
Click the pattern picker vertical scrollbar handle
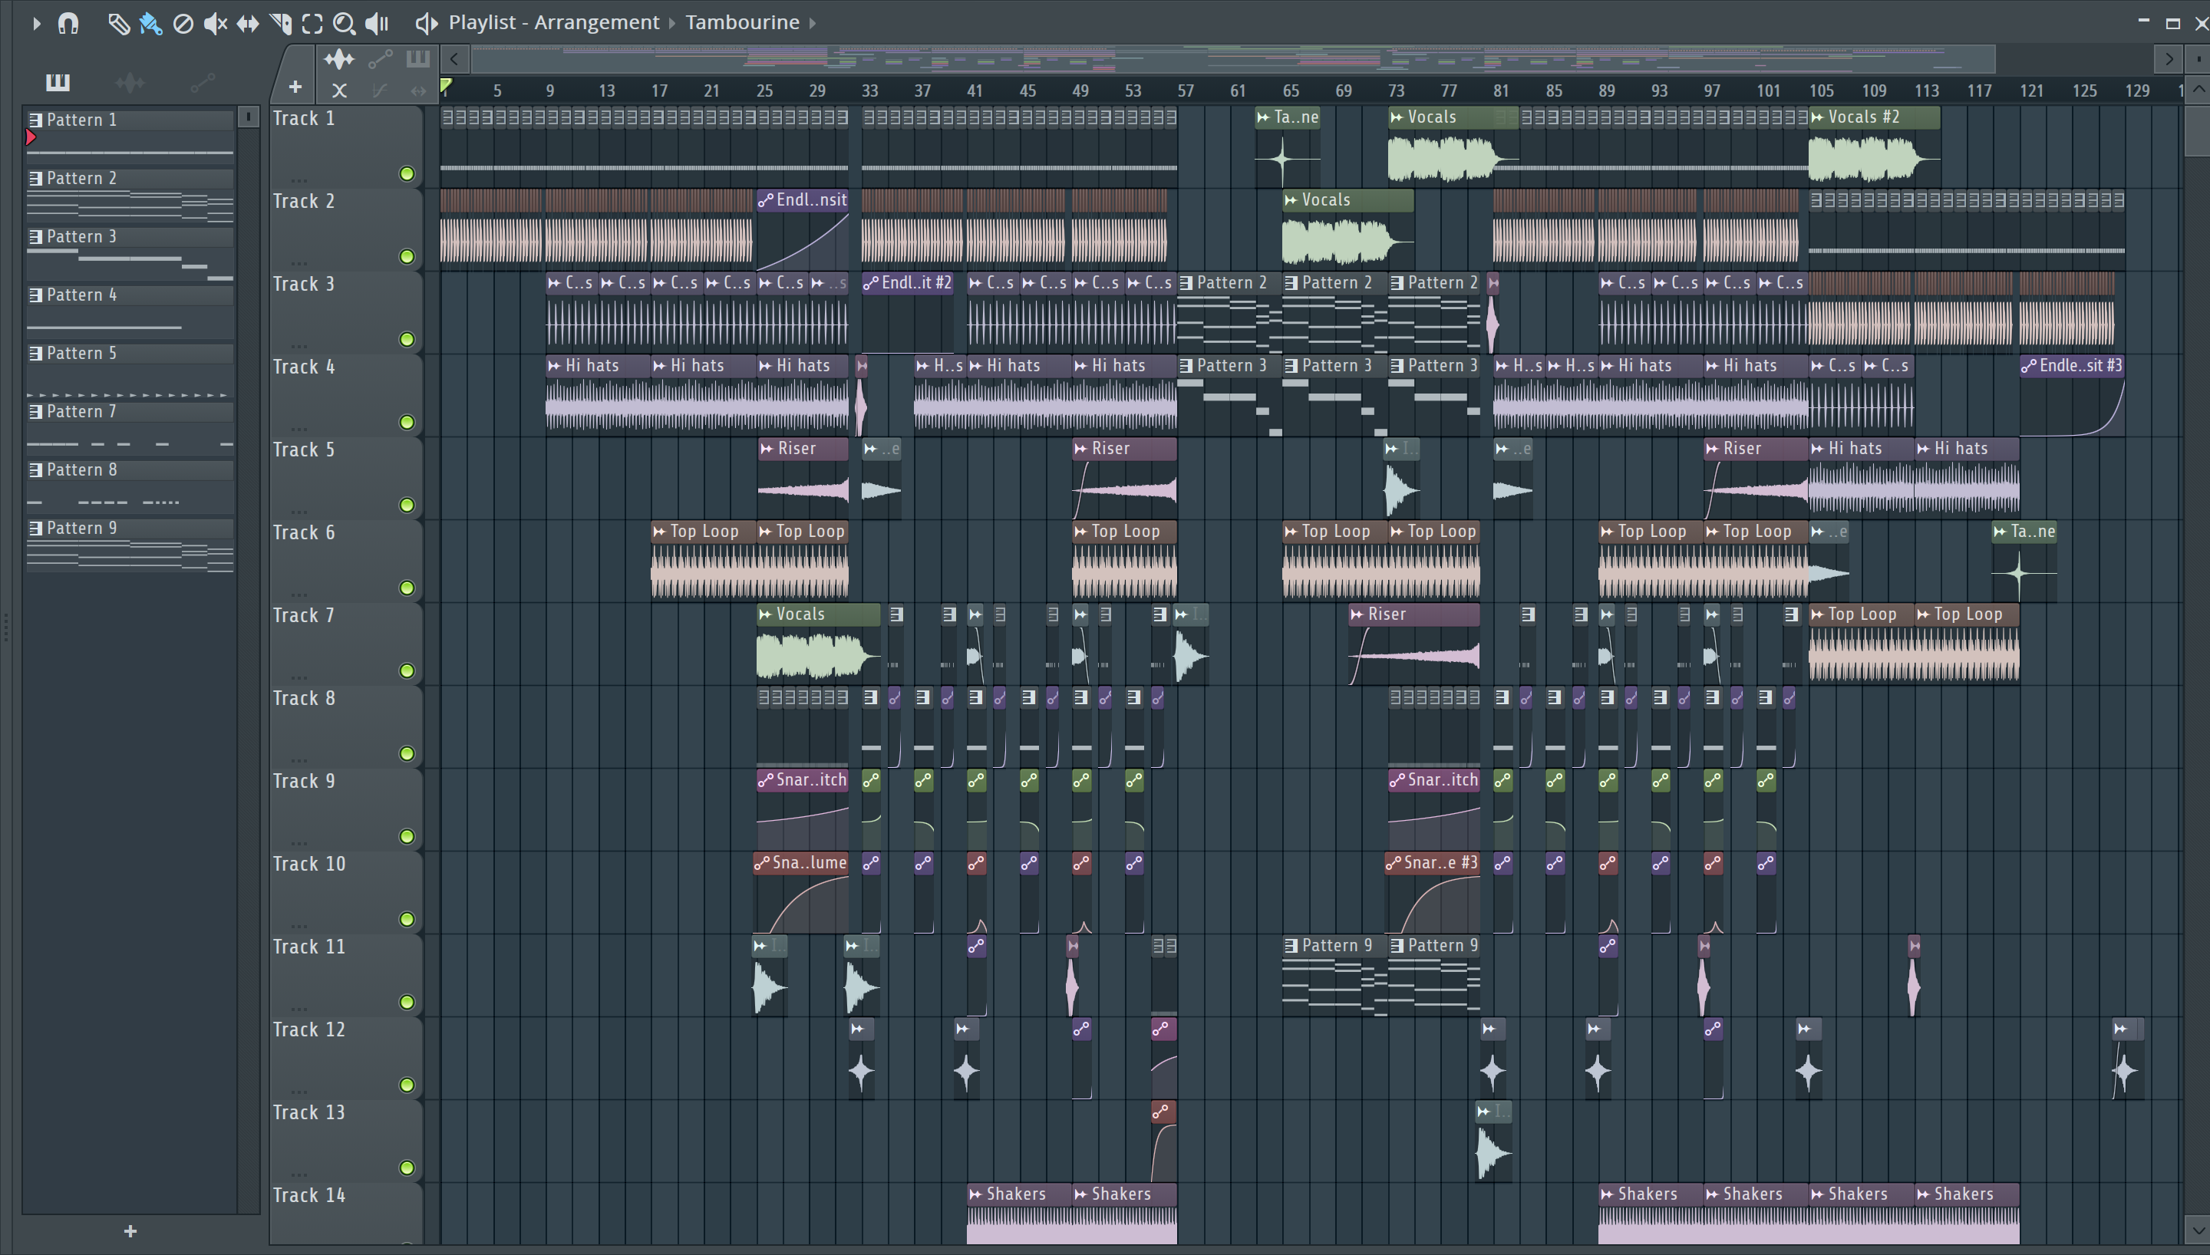248,117
